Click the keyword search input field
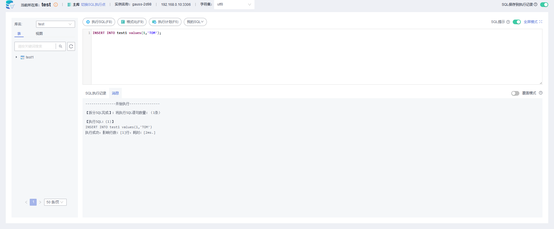 click(x=35, y=46)
